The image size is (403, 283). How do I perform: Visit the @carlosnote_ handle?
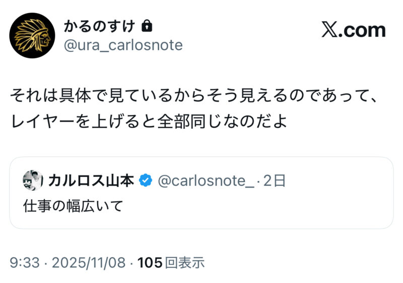tap(207, 181)
